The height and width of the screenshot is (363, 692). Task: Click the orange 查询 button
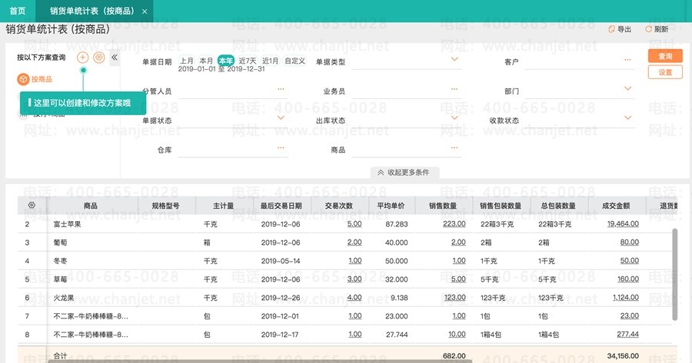pos(665,56)
